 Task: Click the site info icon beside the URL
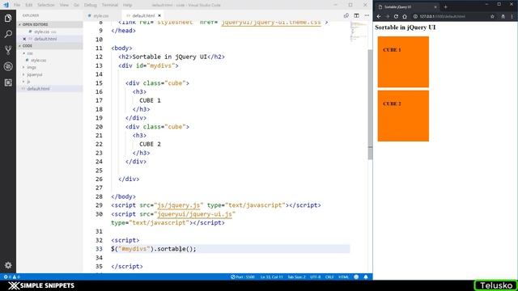pyautogui.click(x=415, y=16)
